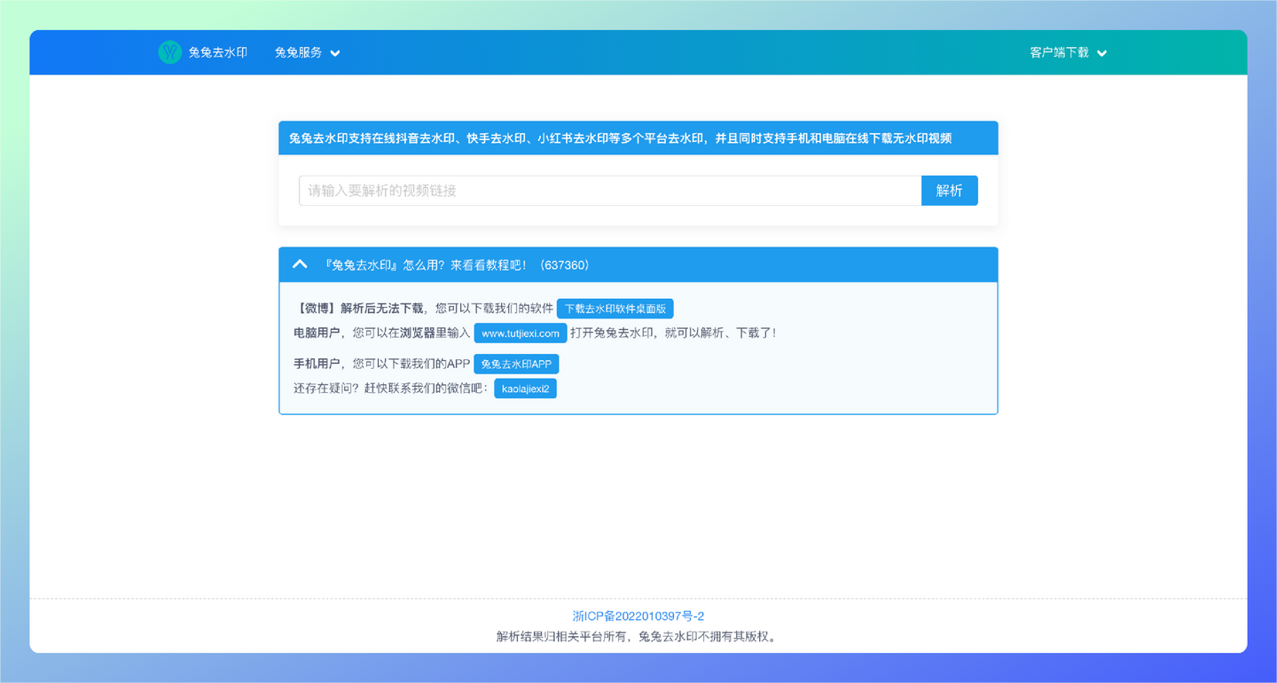Open the www.tutjiexi.com link button
The height and width of the screenshot is (683, 1277).
[x=521, y=334]
